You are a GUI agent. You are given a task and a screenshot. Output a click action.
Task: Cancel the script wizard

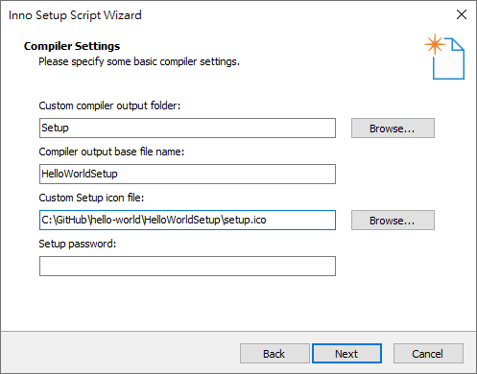point(428,354)
